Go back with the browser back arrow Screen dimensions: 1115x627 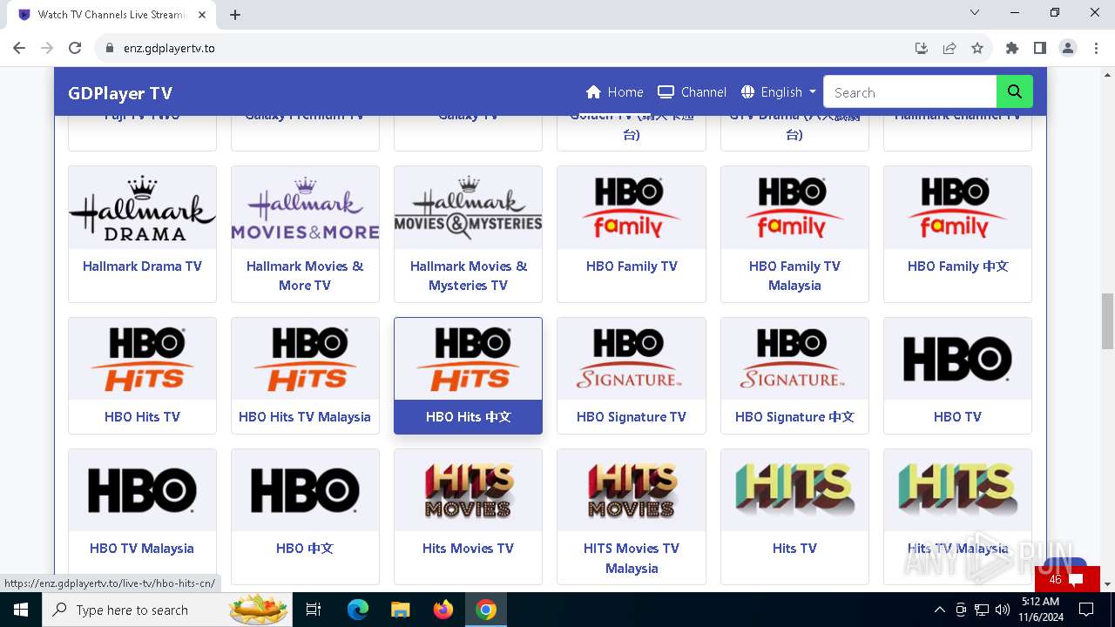coord(19,48)
